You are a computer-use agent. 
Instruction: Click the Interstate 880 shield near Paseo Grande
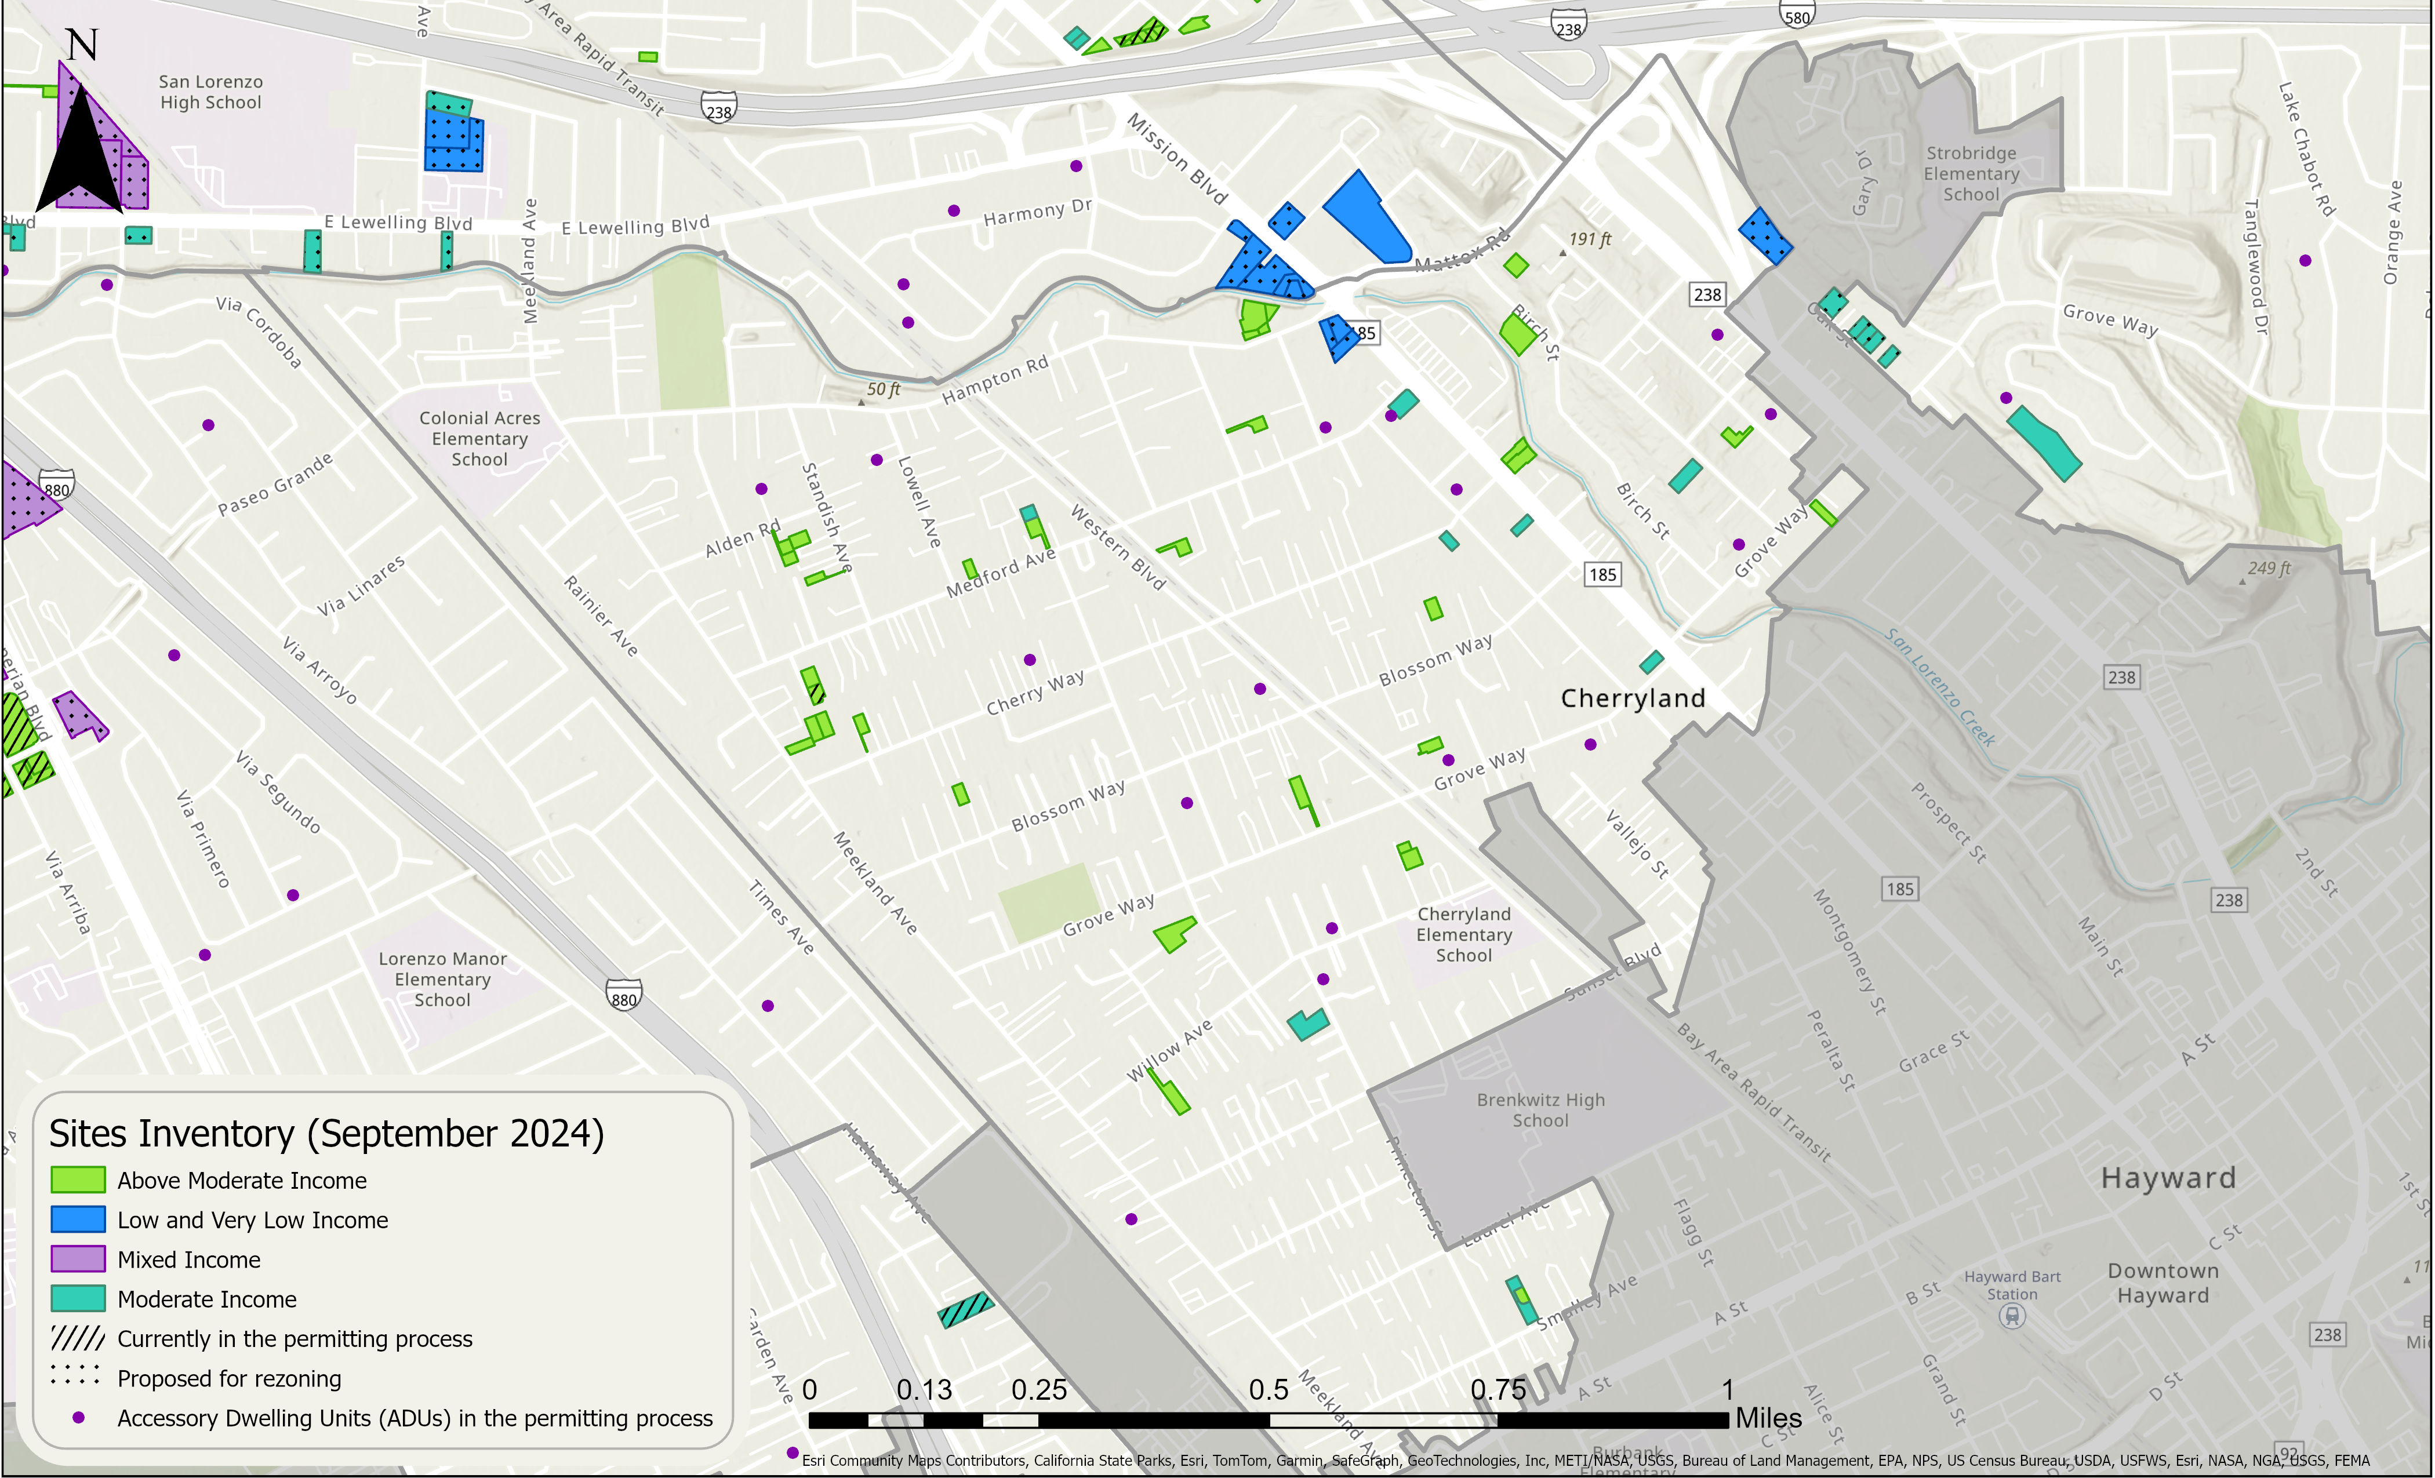tap(57, 486)
